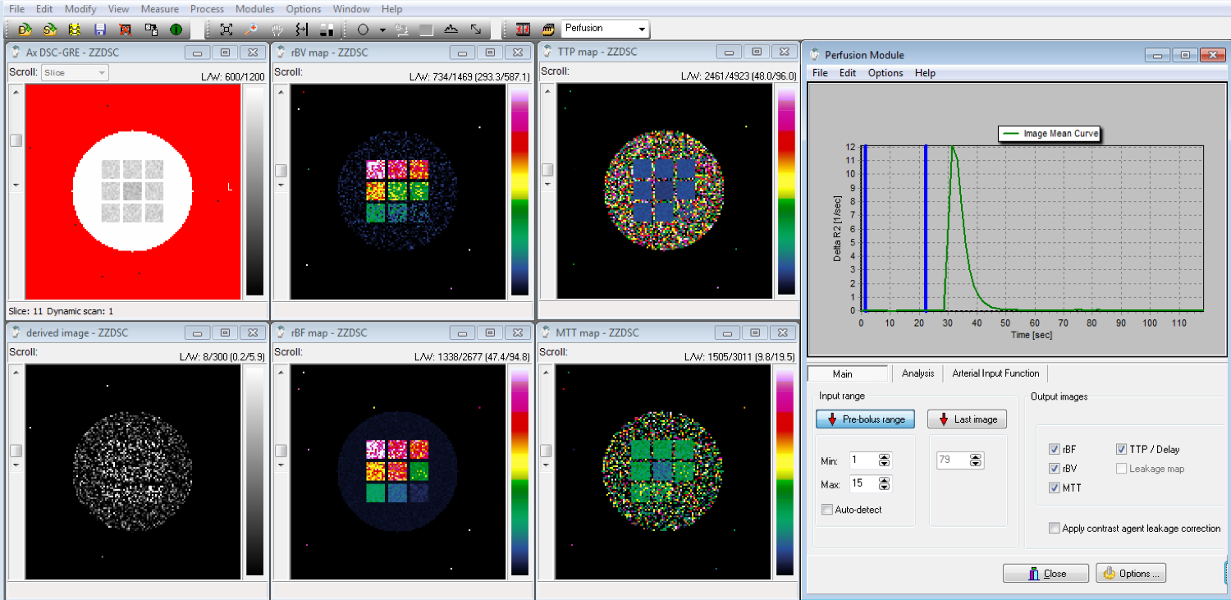Viewport: 1231px width, 600px height.
Task: Select the circle ROI drawing tool
Action: click(363, 30)
